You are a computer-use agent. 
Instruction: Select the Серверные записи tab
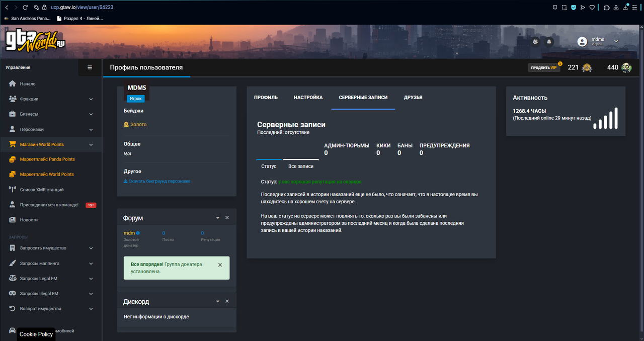tap(363, 98)
